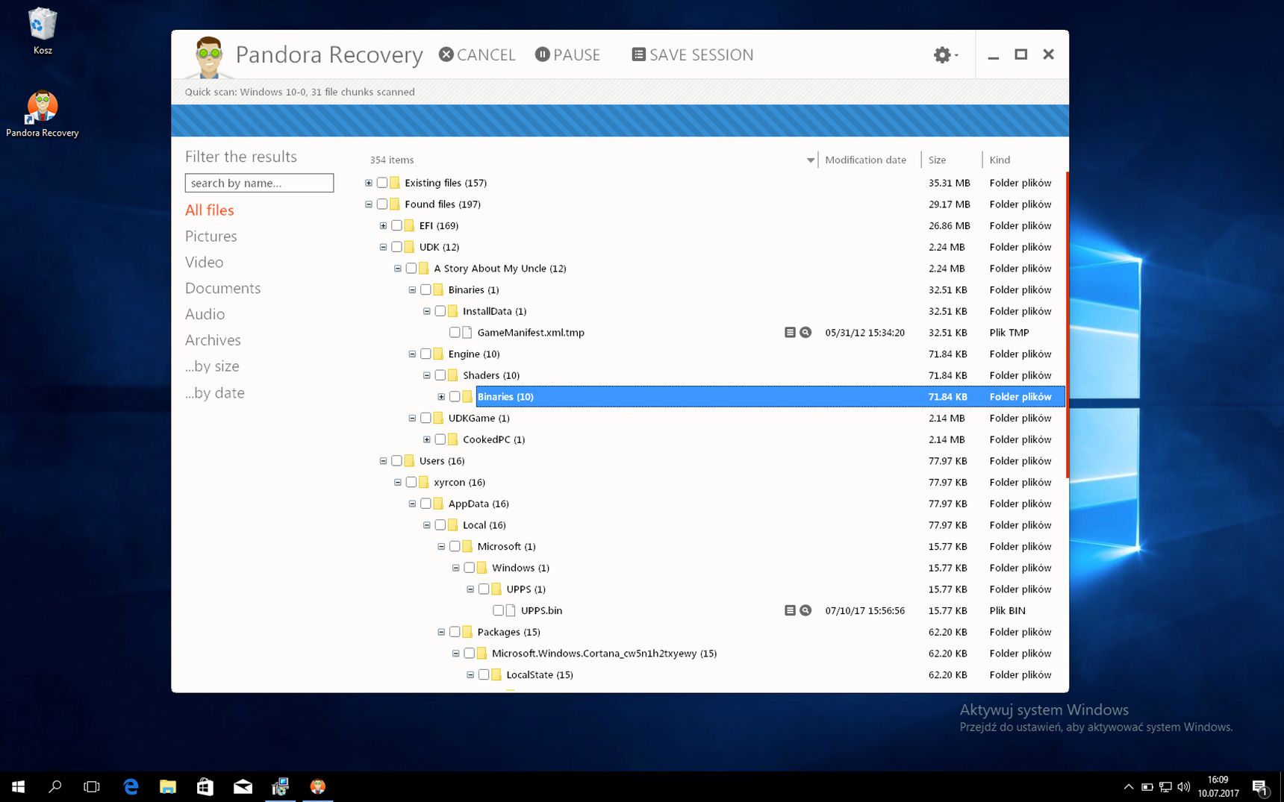Open Kosz recycle bin on desktop
Screen dimensions: 1284x802
(x=43, y=31)
